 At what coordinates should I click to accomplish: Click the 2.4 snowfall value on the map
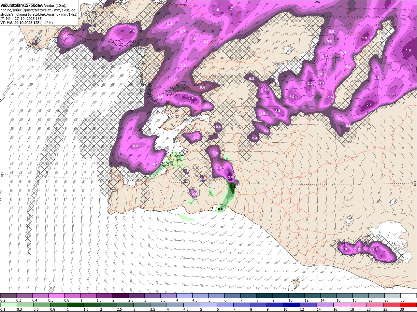click(x=278, y=111)
